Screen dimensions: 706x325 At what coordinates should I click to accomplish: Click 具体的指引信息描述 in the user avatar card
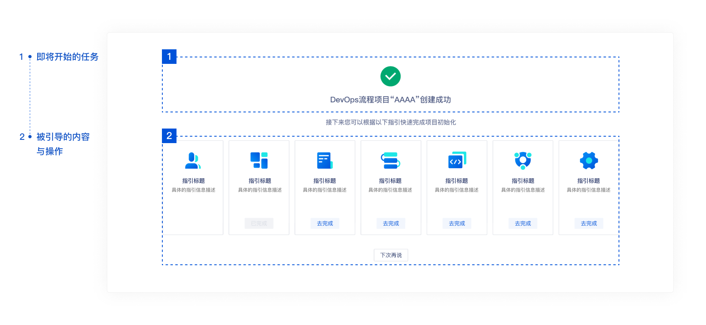[194, 190]
